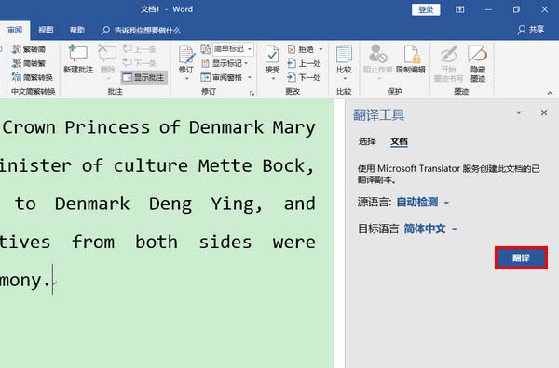Open 限制编辑 restrict editing
The image size is (559, 368).
[411, 59]
